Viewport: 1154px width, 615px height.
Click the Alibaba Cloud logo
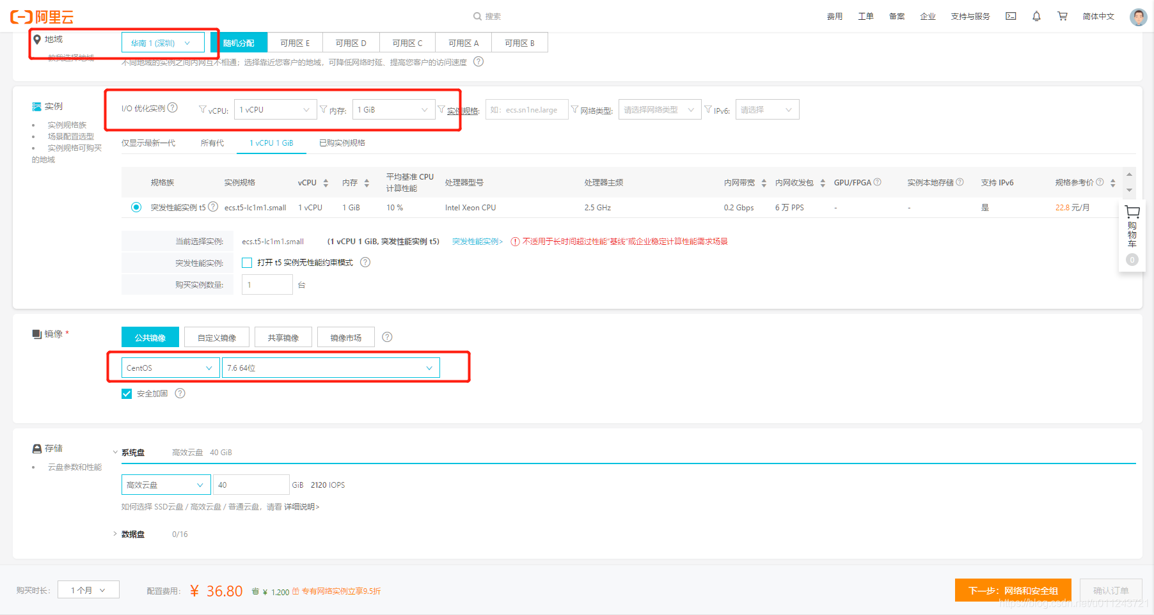(42, 17)
